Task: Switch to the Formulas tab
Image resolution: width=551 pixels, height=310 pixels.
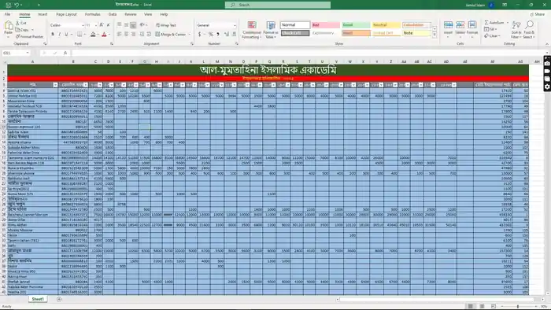Action: click(x=92, y=14)
